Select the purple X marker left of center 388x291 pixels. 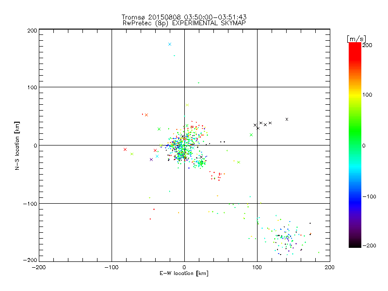151,160
